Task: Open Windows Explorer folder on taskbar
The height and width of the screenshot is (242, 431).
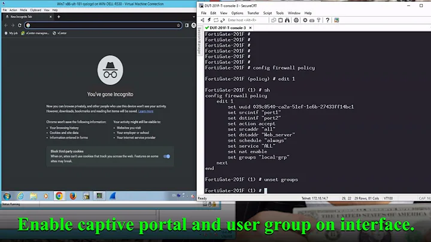Action: click(34, 196)
